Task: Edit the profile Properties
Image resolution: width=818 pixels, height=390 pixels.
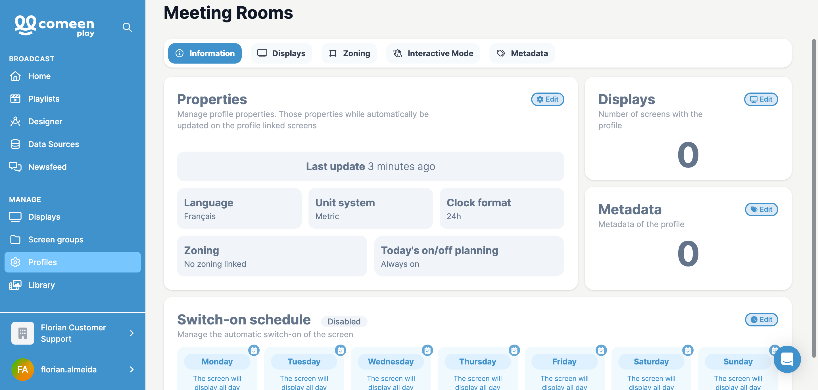Action: click(x=547, y=99)
